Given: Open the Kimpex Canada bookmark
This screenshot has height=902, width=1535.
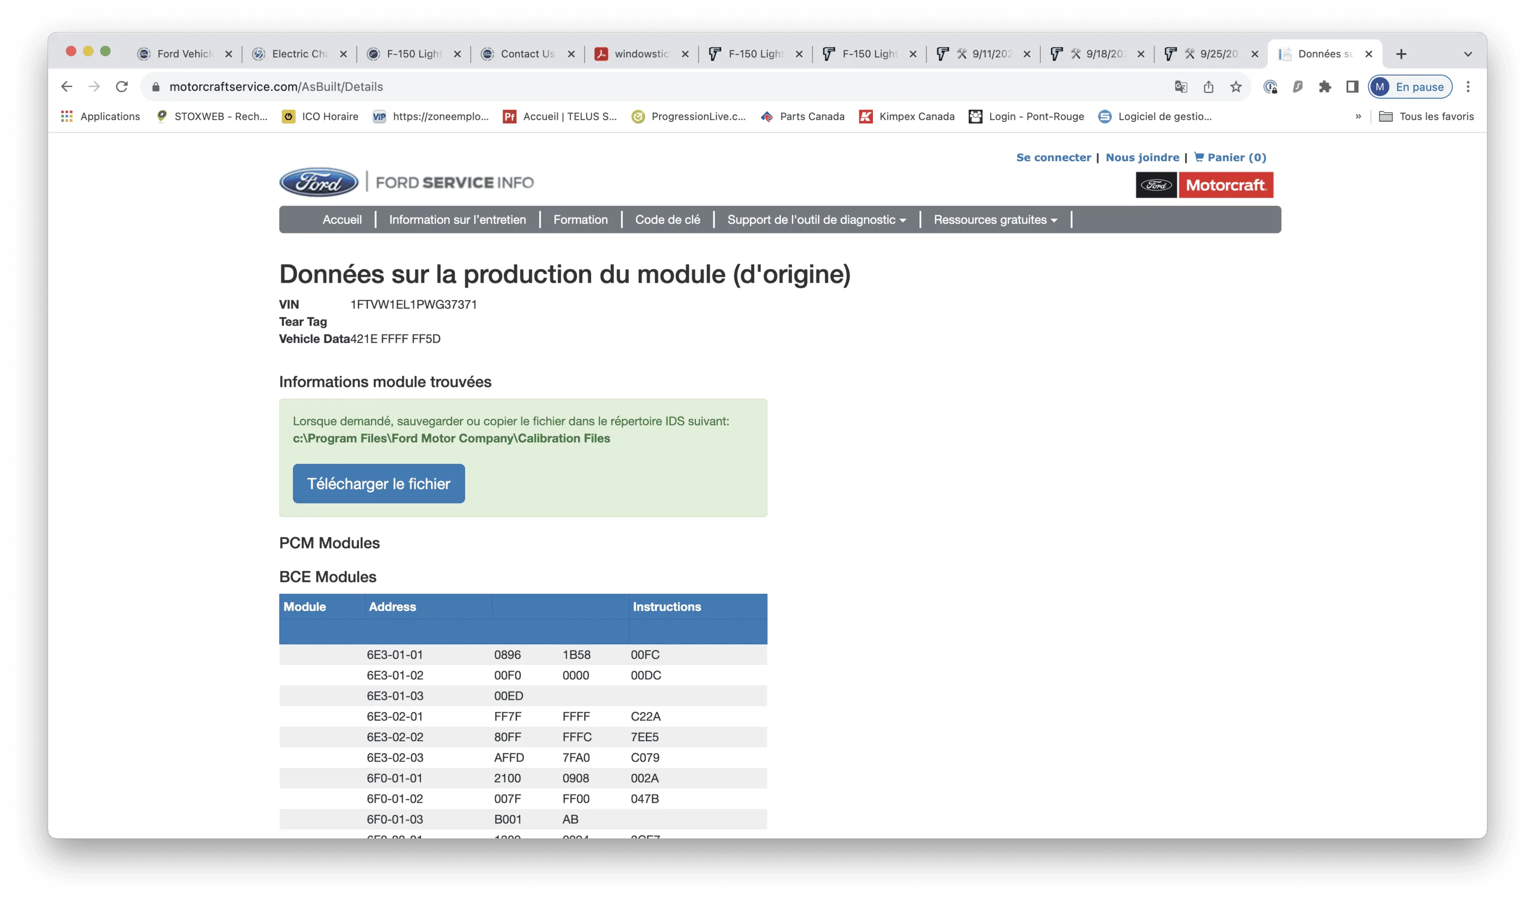Looking at the screenshot, I should click(906, 116).
